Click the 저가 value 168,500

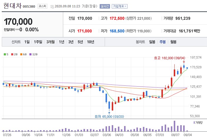pyautogui.click(x=117, y=31)
